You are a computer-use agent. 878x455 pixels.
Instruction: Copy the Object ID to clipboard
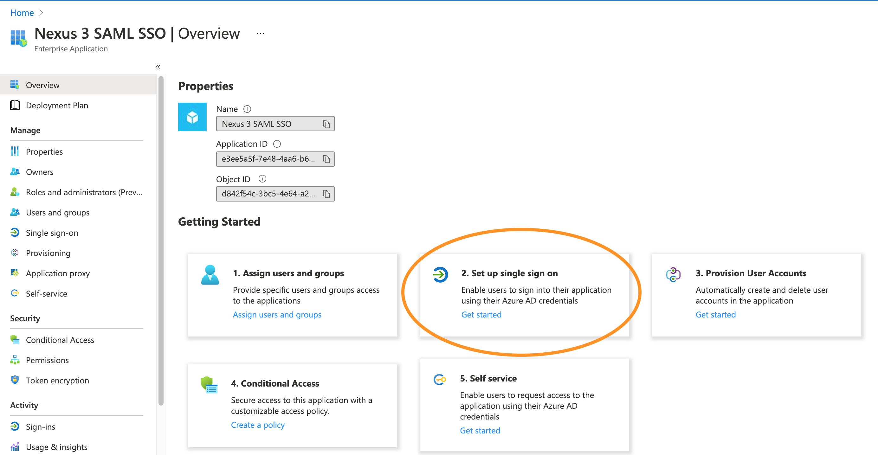click(326, 194)
